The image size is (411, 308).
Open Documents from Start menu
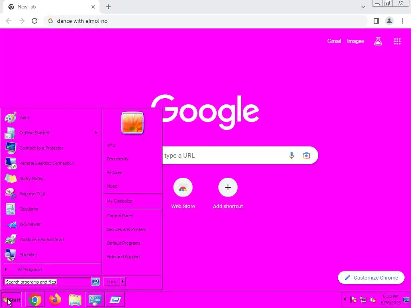[118, 159]
